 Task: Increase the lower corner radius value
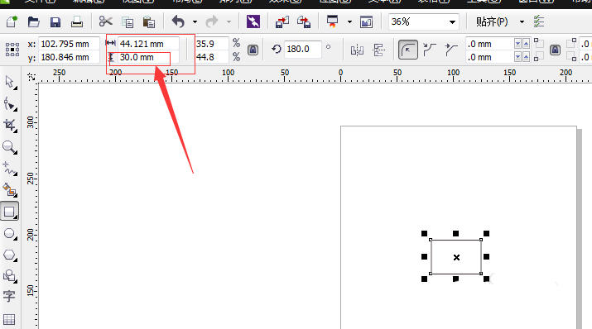pyautogui.click(x=526, y=57)
